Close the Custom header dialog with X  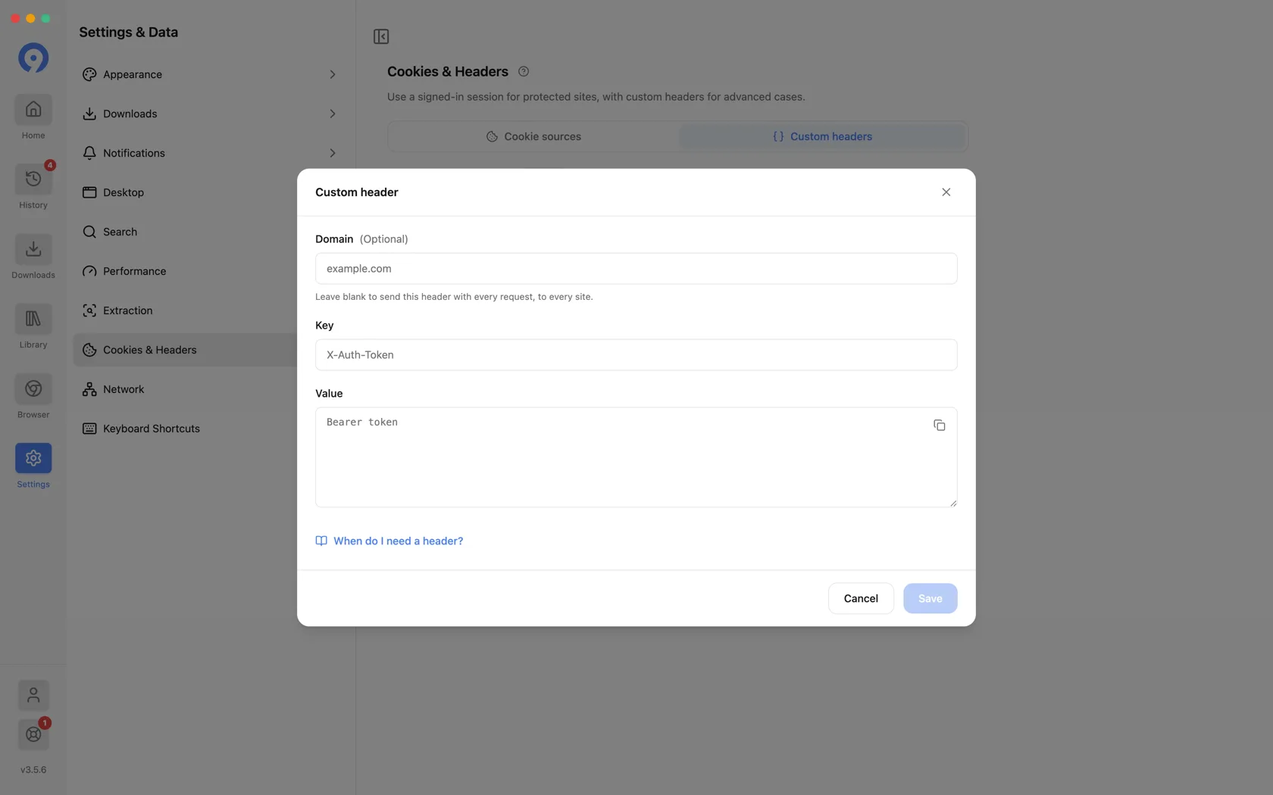pyautogui.click(x=946, y=192)
